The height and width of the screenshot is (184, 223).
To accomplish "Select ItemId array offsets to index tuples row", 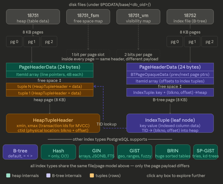I will [x=170, y=81].
